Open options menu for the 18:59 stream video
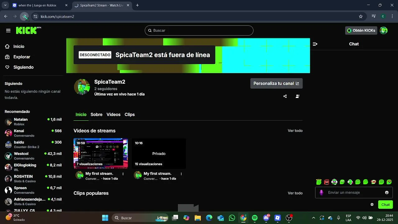 (x=123, y=174)
